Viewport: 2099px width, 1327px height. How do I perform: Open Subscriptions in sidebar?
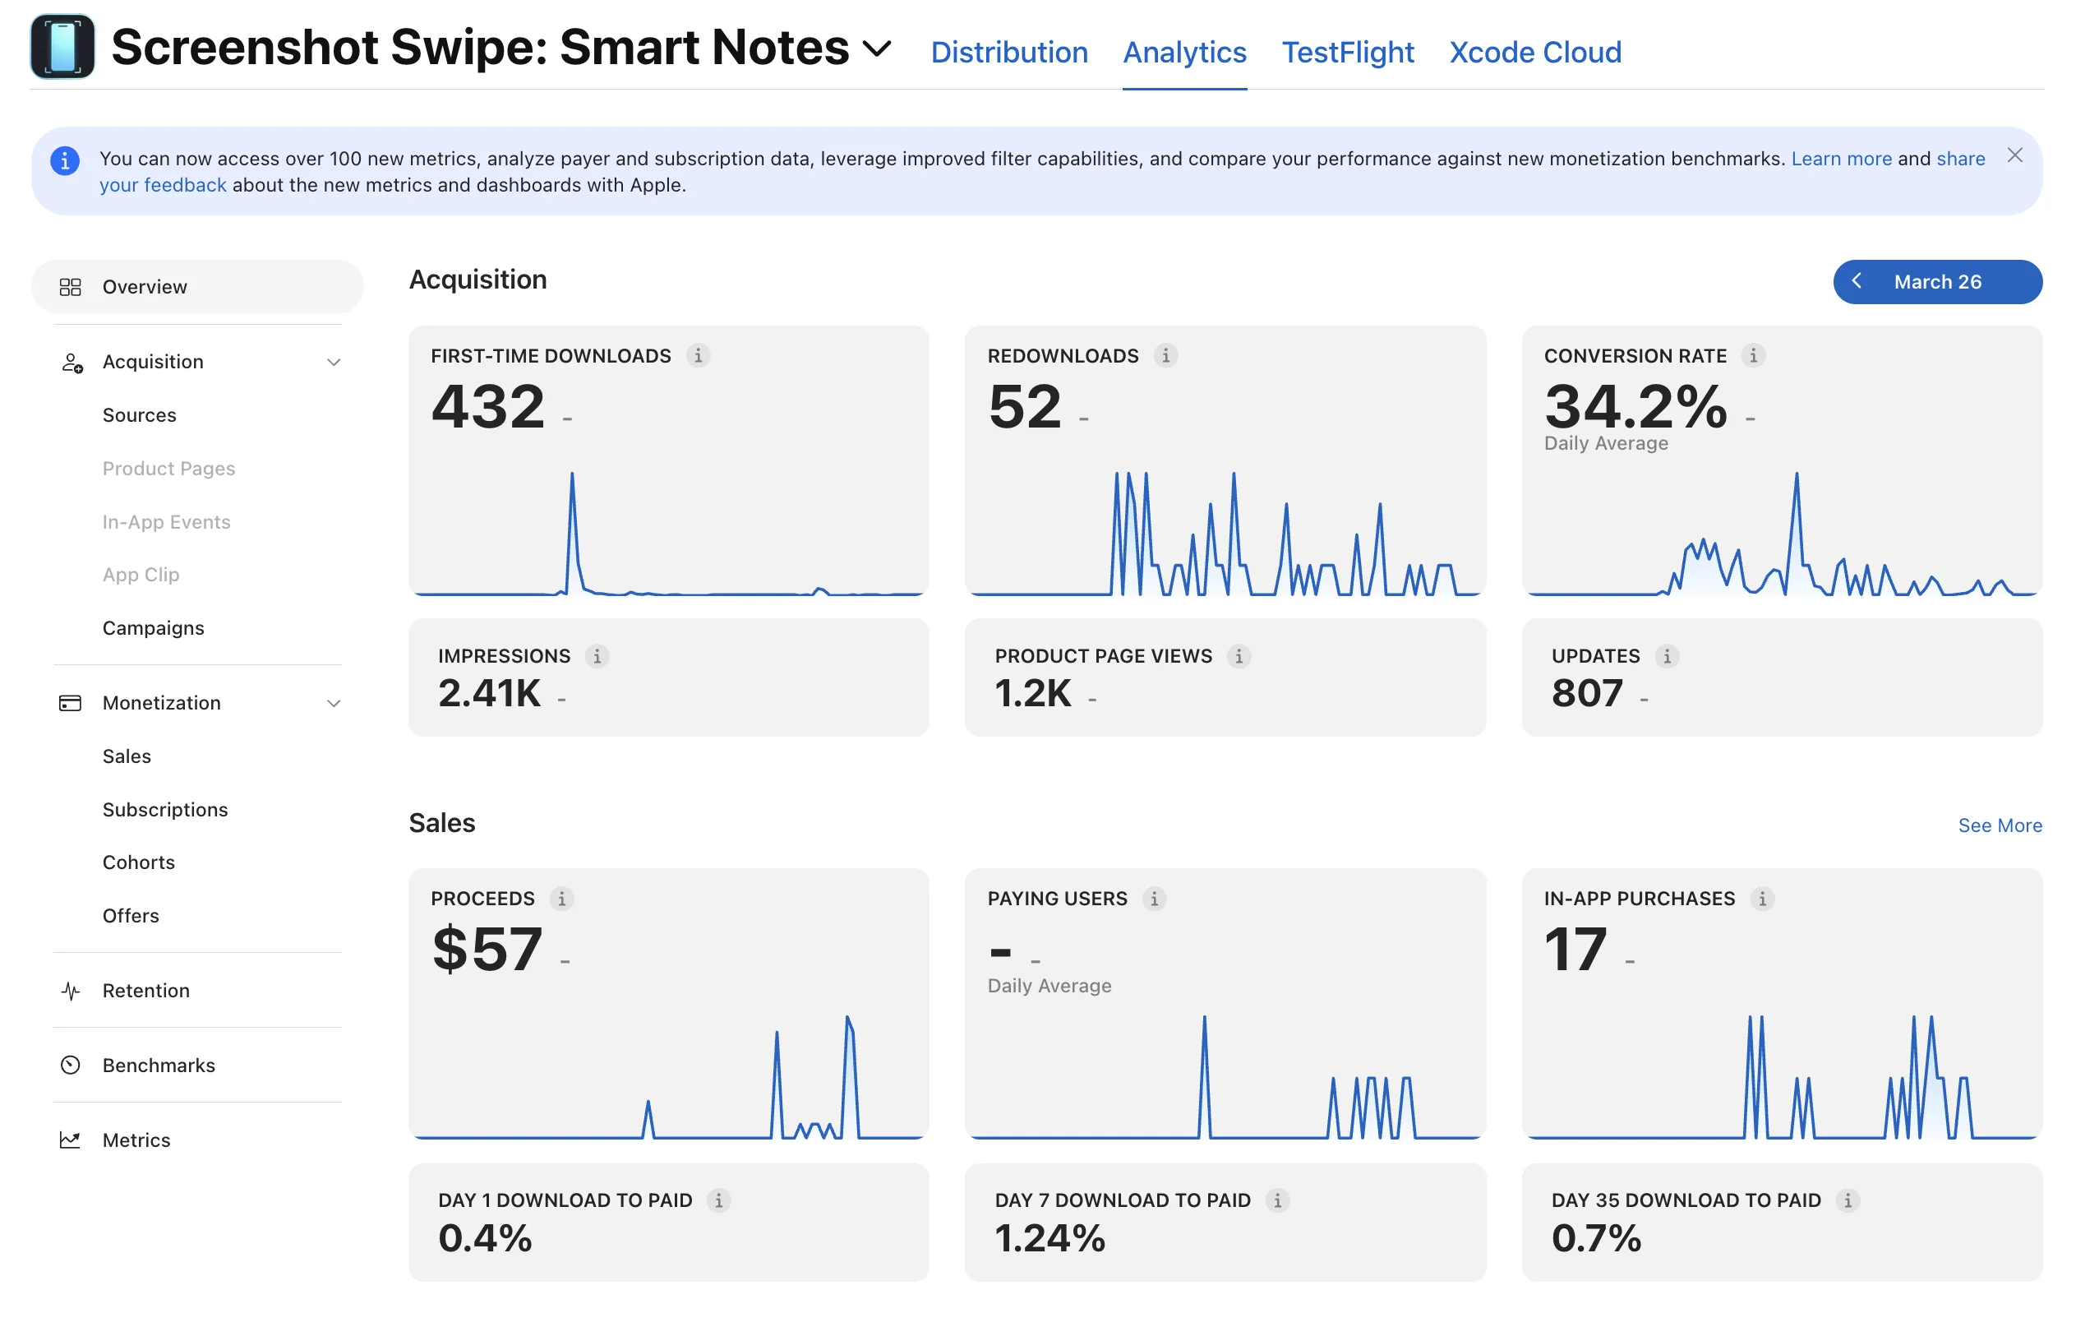164,809
